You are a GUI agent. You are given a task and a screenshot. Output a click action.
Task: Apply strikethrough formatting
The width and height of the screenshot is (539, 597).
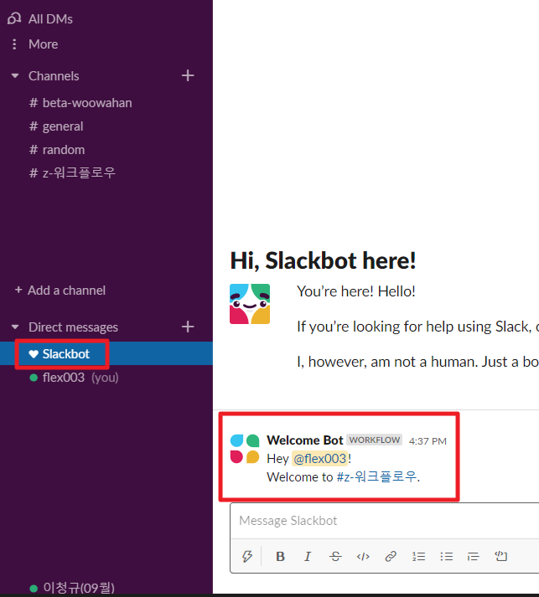pos(335,556)
